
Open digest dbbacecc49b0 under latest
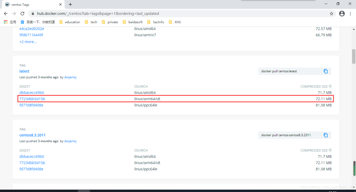[x=32, y=93]
